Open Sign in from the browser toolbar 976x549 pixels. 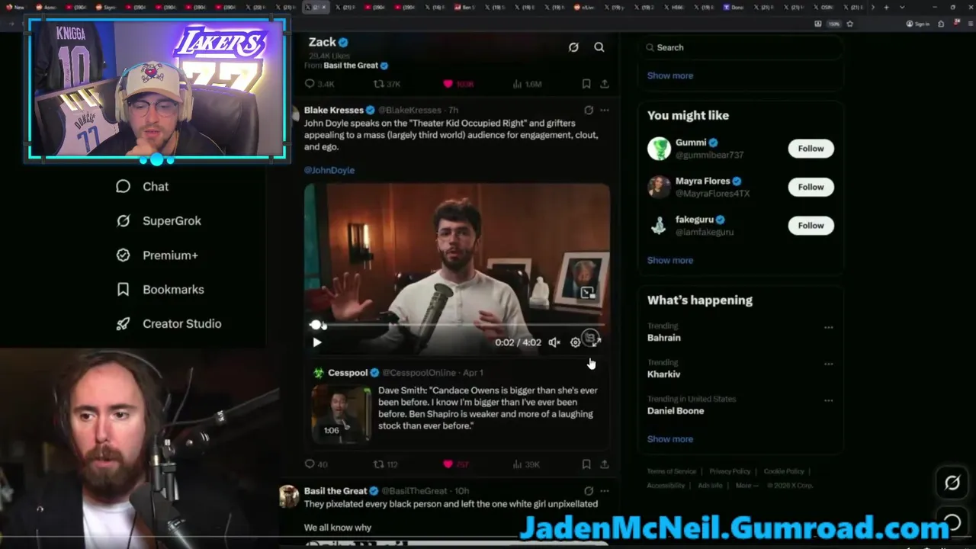pyautogui.click(x=918, y=24)
